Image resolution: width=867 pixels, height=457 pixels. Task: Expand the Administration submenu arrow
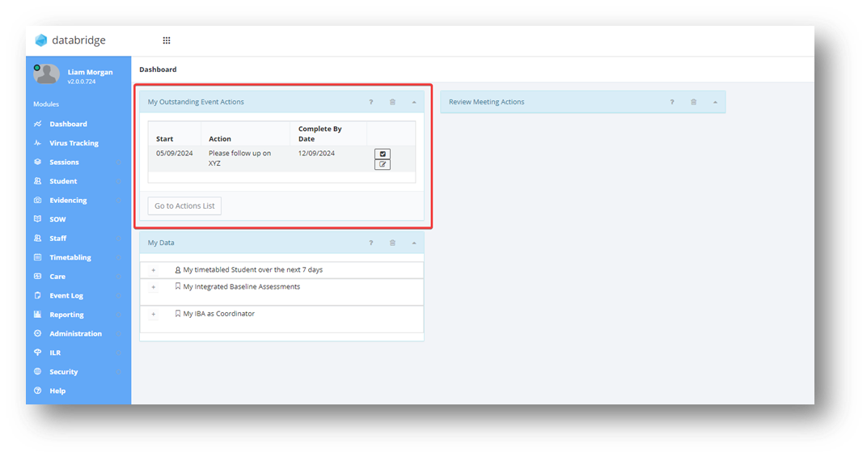[x=119, y=333]
